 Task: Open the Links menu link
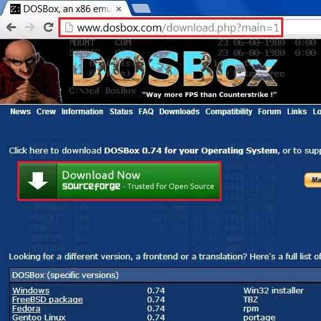(x=297, y=112)
